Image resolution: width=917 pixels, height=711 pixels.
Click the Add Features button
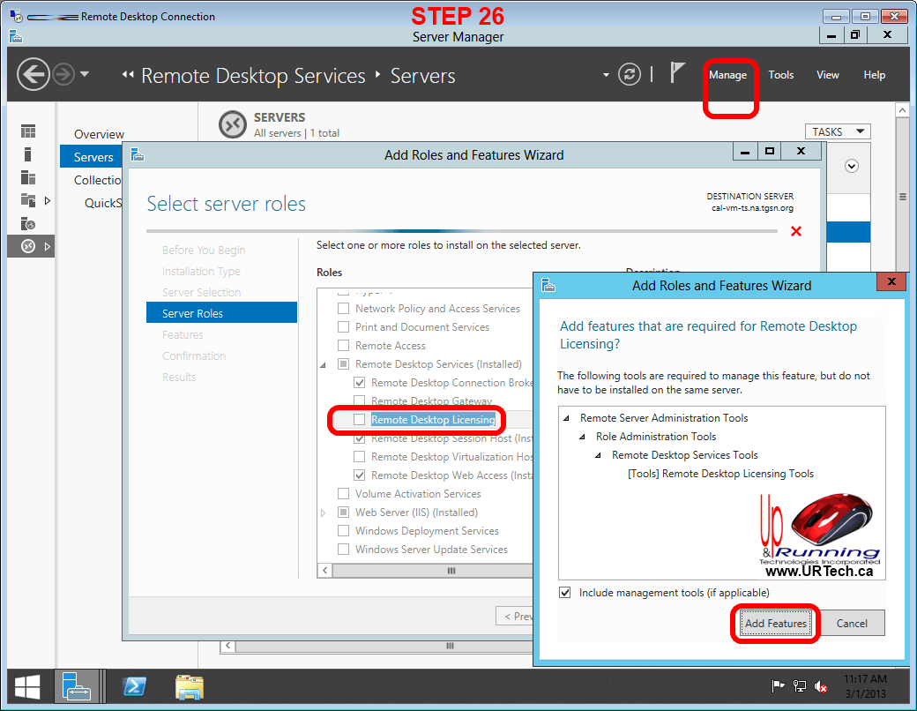point(775,624)
